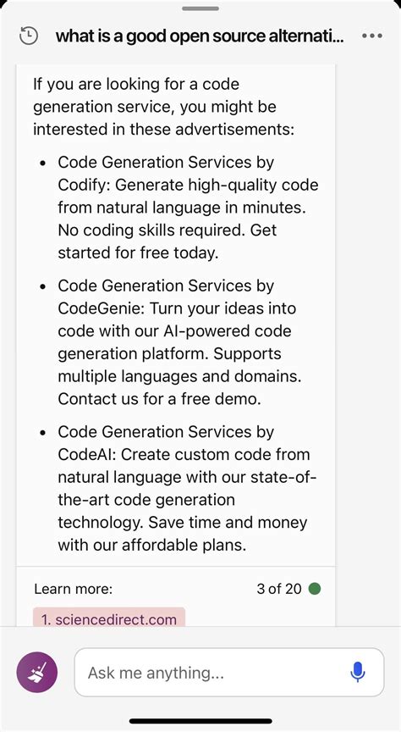Image resolution: width=401 pixels, height=732 pixels.
Task: Click "Contact us for a free demo" text
Action: (159, 399)
